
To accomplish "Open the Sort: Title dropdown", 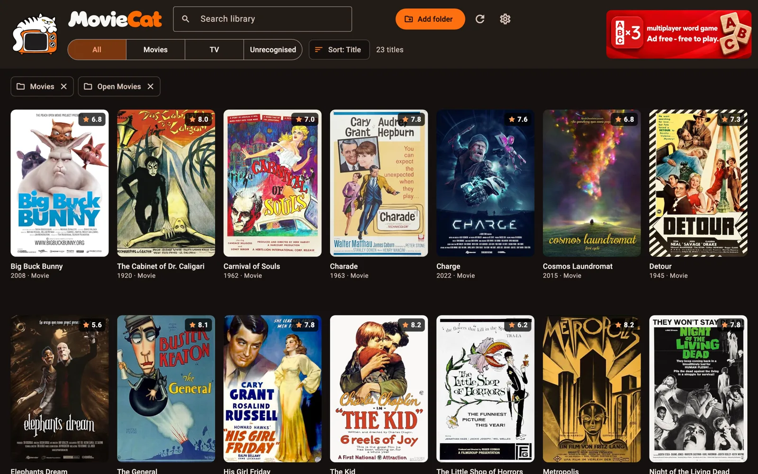I will [339, 50].
